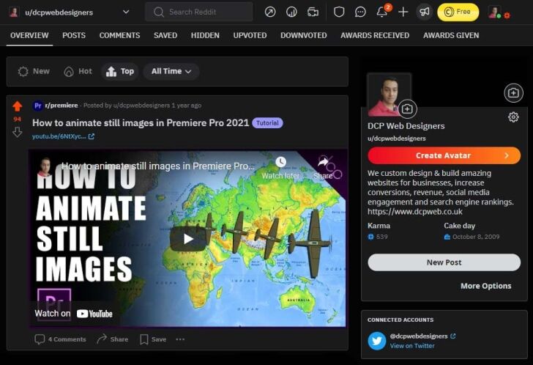The image size is (533, 365).
Task: Switch to the POSTS tab
Action: tap(74, 35)
